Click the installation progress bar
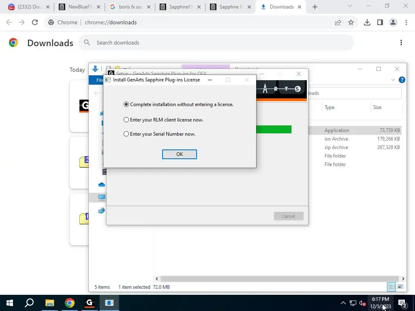 pos(274,130)
